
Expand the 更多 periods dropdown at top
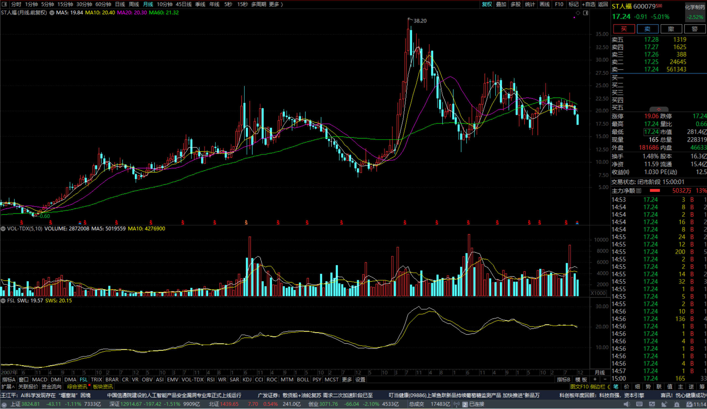[x=276, y=4]
